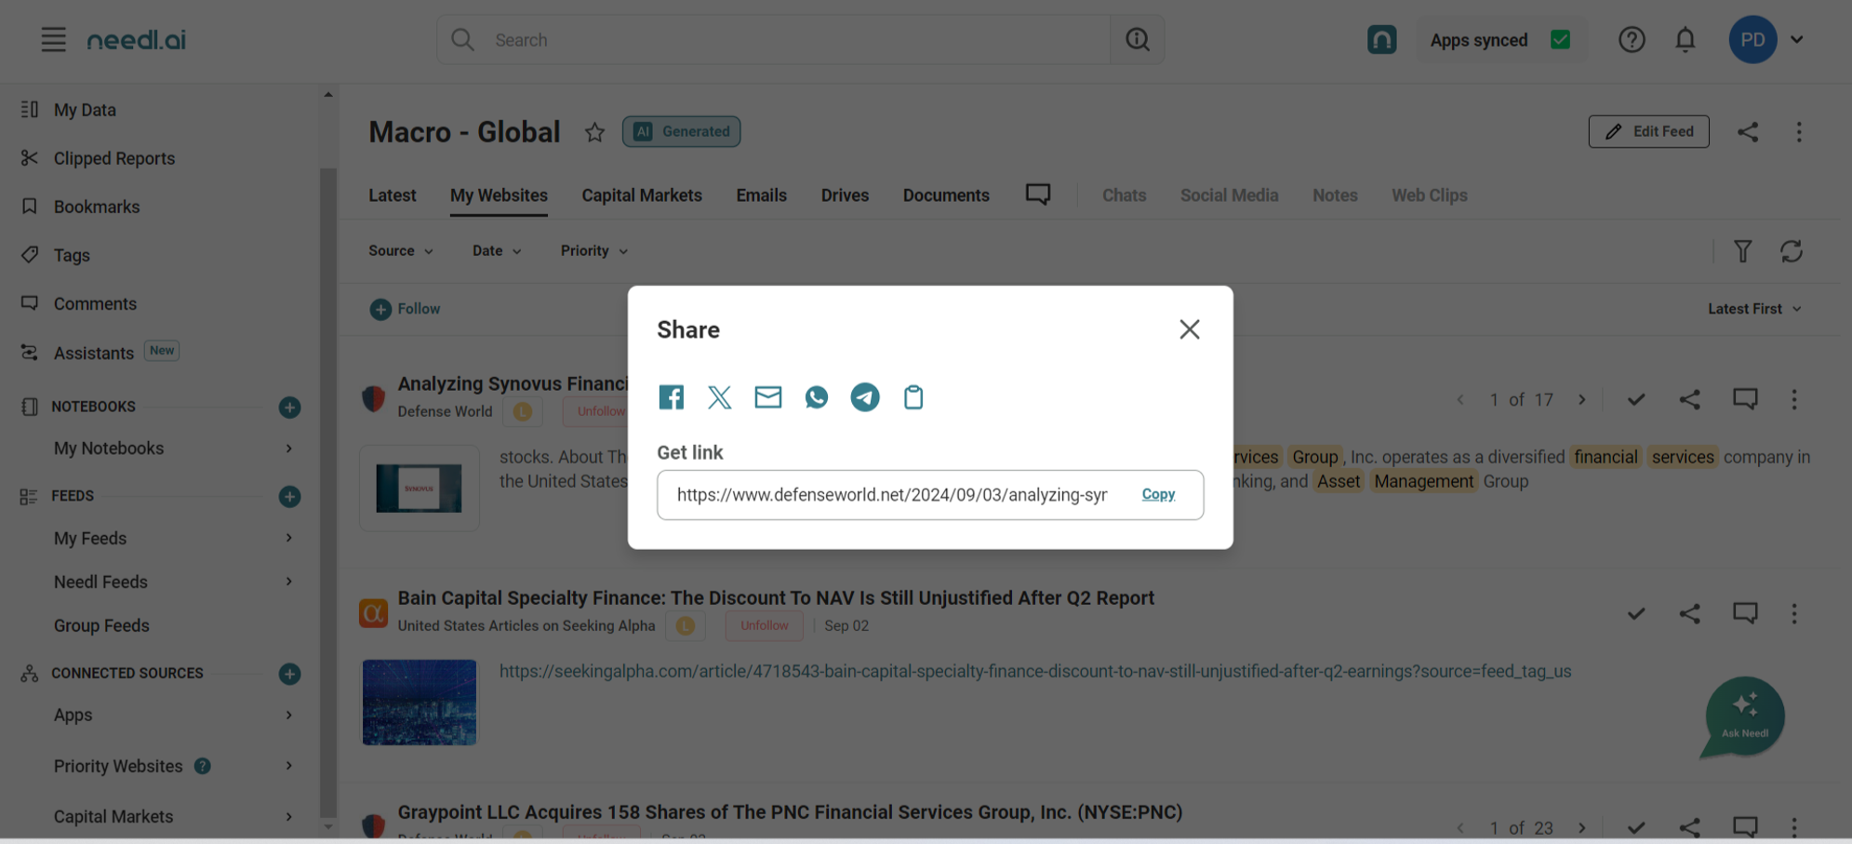Switch to Emails tab
1852x844 pixels.
point(761,195)
